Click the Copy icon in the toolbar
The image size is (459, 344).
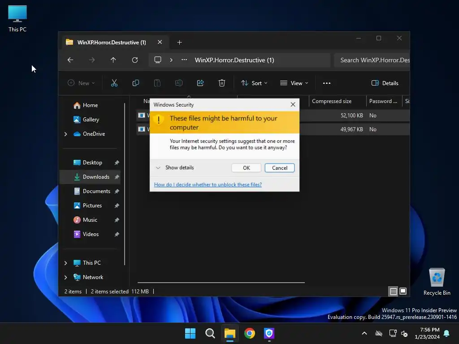click(x=136, y=83)
